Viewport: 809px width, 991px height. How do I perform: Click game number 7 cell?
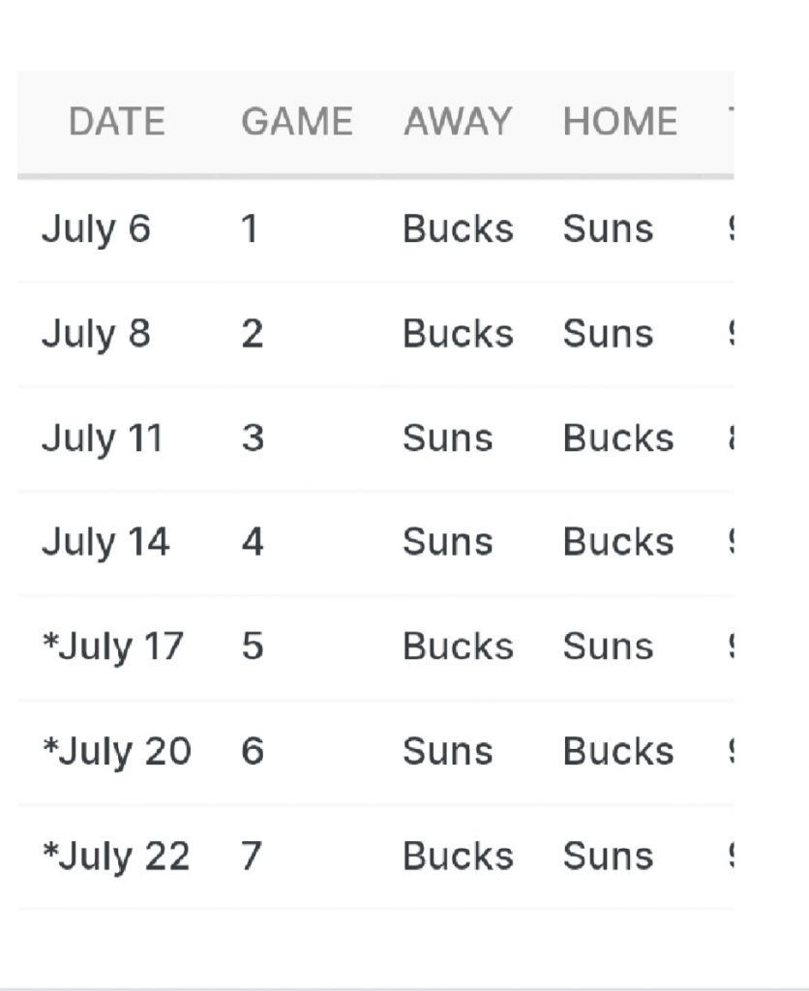pos(251,856)
